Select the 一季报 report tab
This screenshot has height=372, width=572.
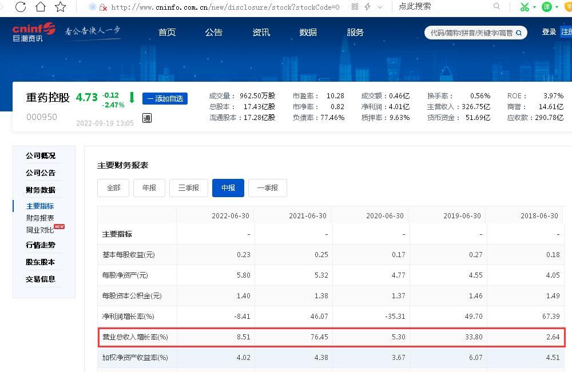pyautogui.click(x=268, y=188)
